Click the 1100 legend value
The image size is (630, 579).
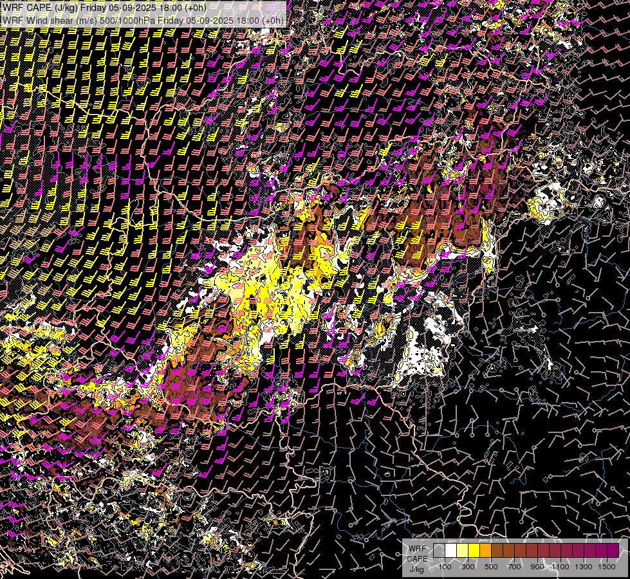click(x=561, y=567)
